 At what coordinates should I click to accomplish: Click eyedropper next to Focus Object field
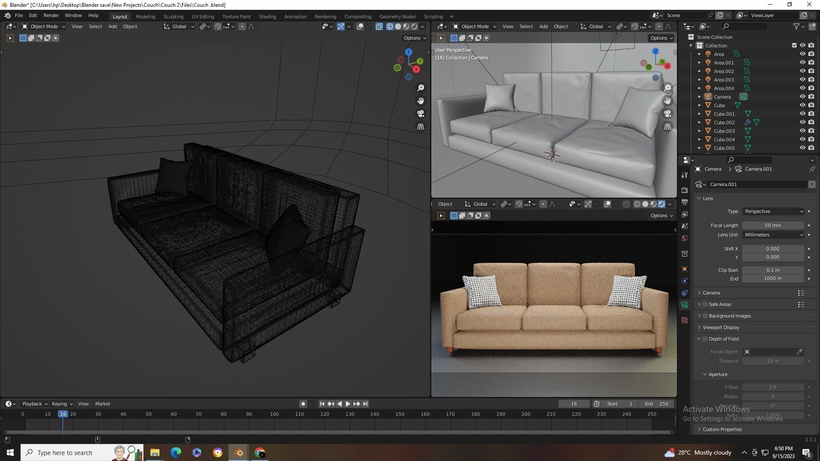point(799,352)
